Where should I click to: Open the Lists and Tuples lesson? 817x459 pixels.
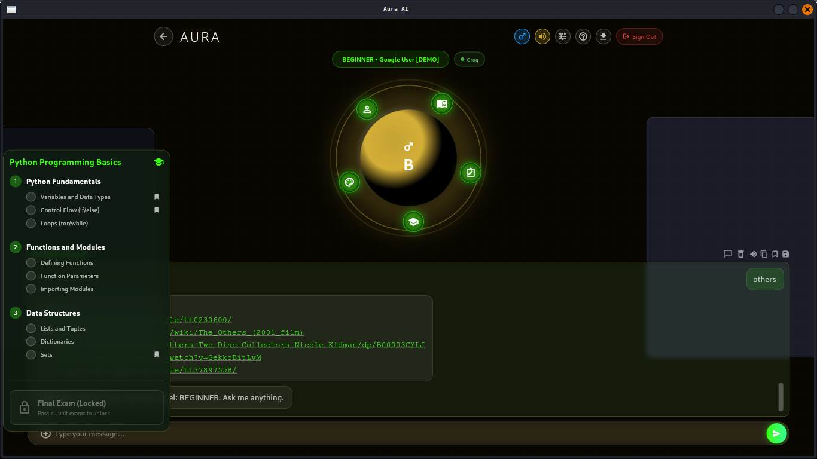click(63, 328)
